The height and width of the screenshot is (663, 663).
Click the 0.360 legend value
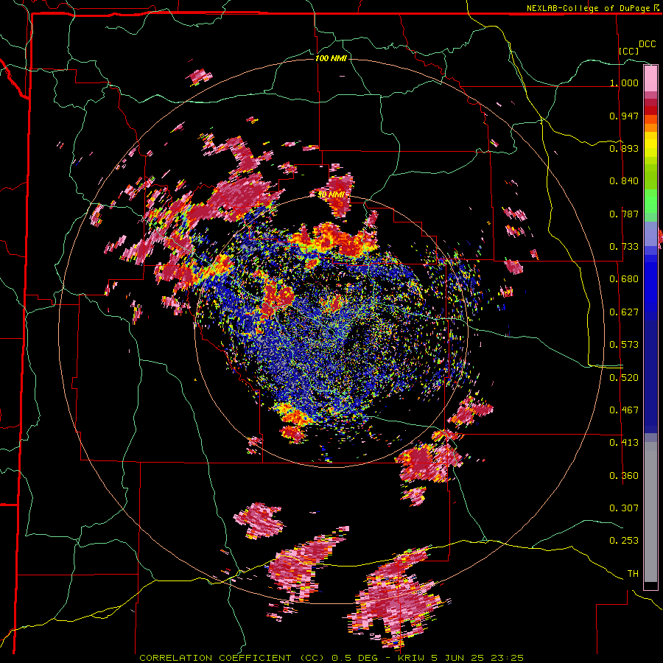coord(624,476)
